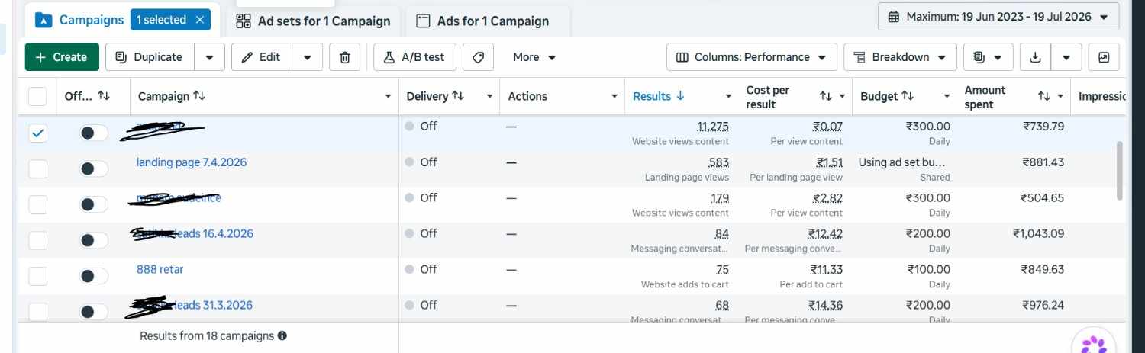Click the green Create button
The image size is (1145, 353).
pos(62,57)
